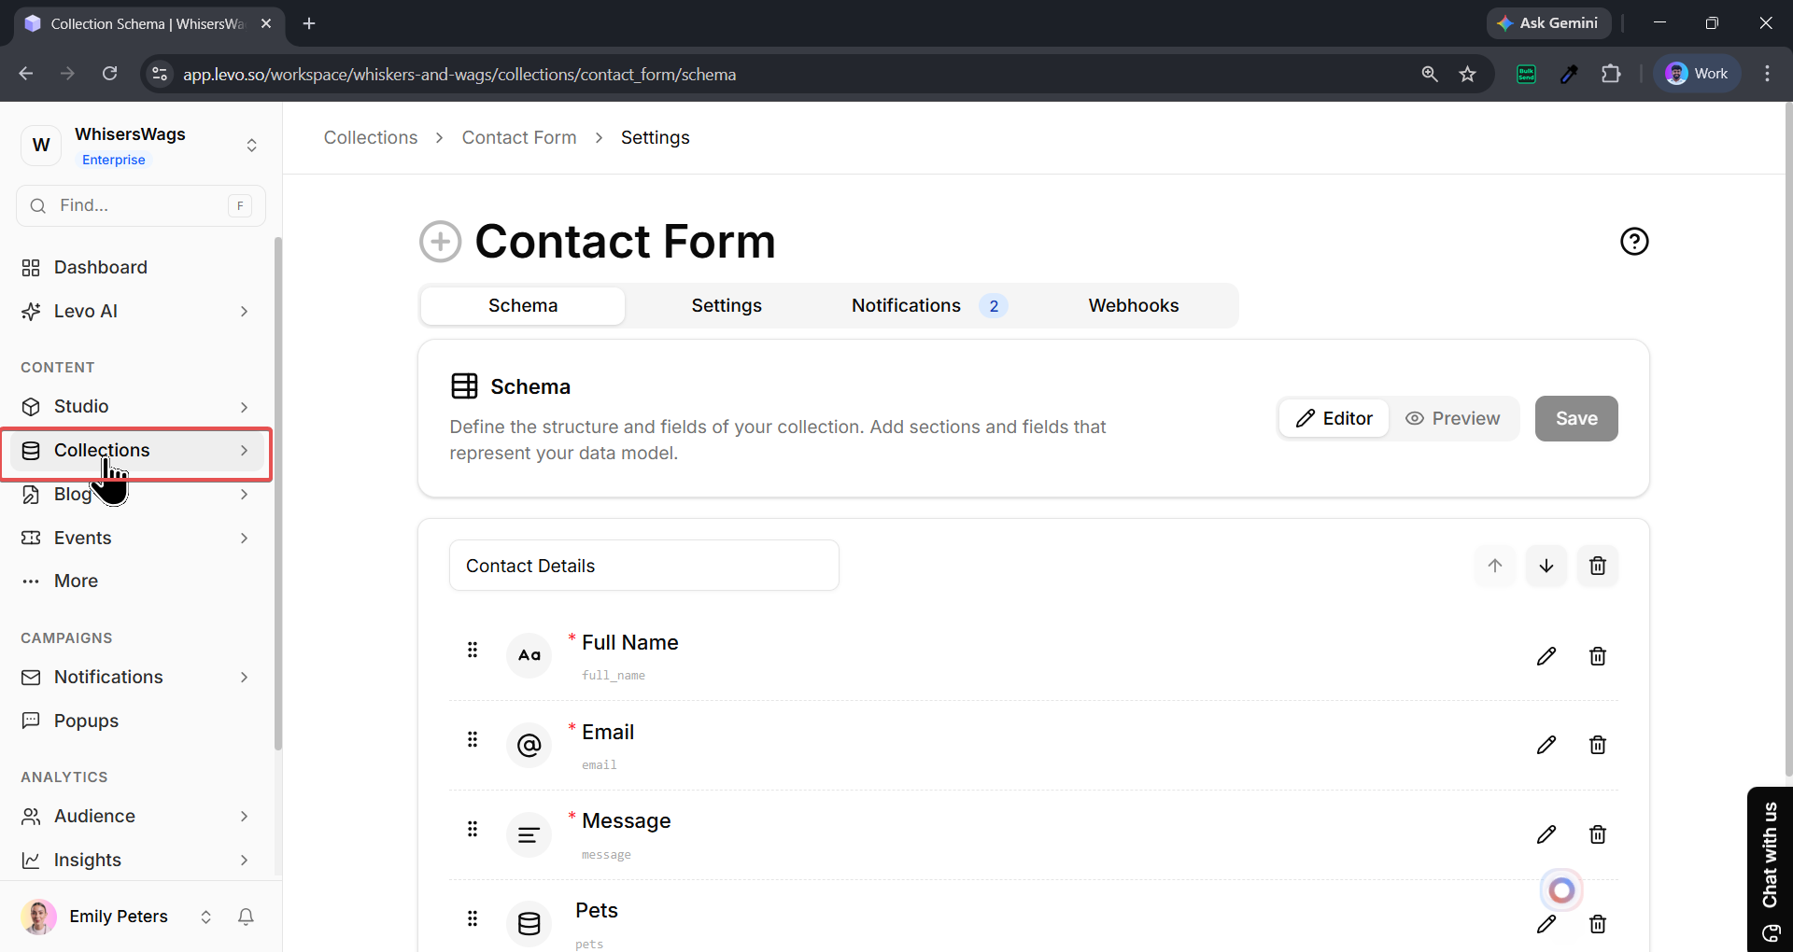Select the Editor view toggle
Image resolution: width=1793 pixels, height=952 pixels.
(1334, 418)
